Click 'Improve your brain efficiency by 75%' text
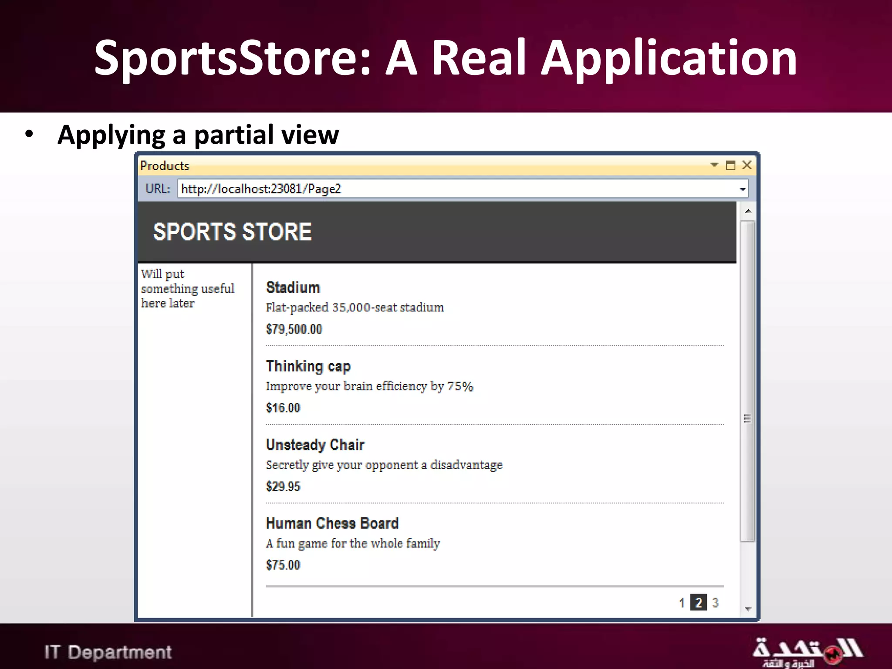The height and width of the screenshot is (669, 892). pyautogui.click(x=369, y=386)
